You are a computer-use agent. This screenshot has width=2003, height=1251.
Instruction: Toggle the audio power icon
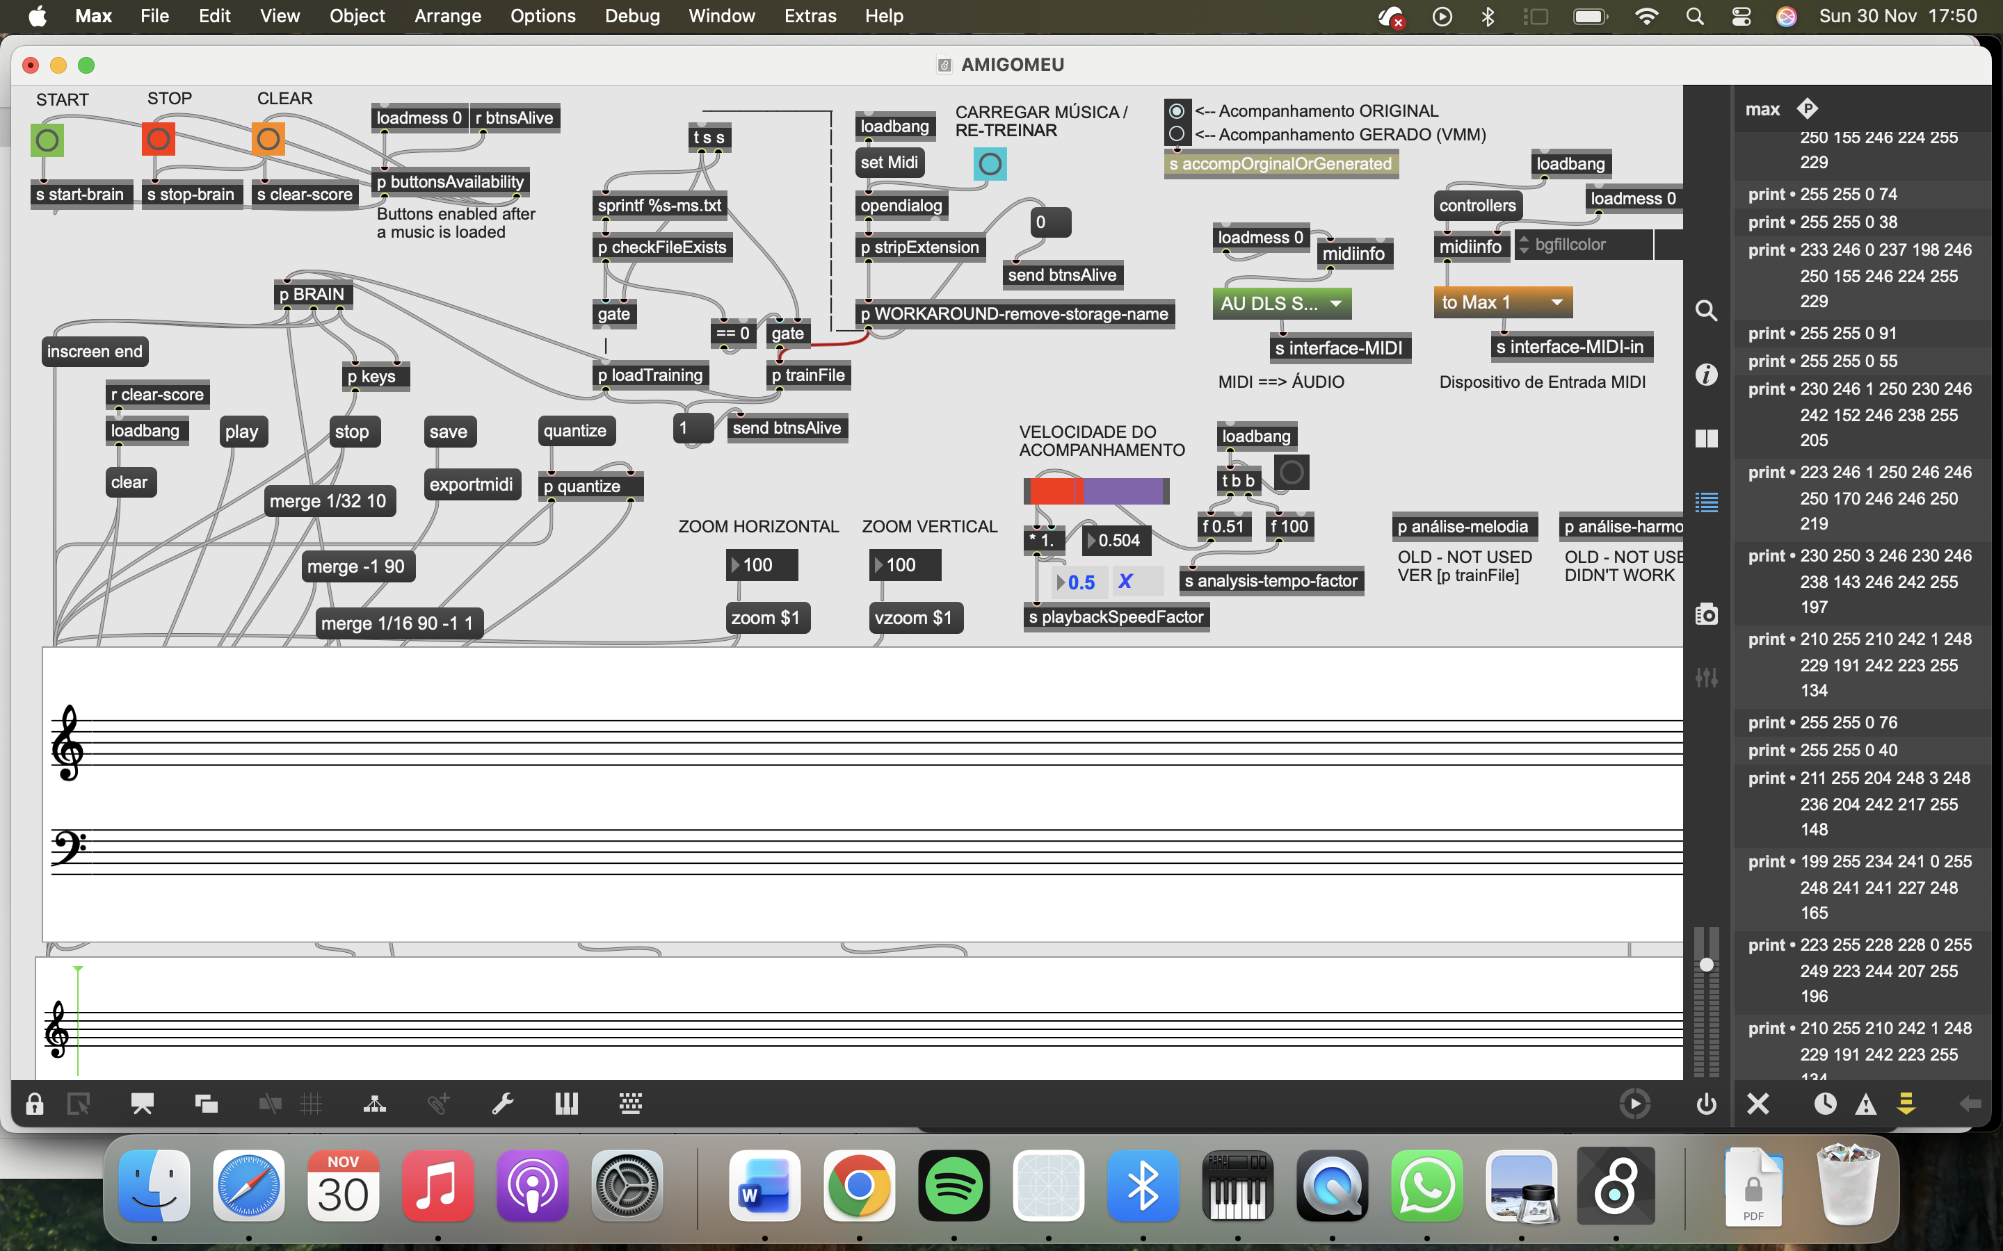[1706, 1104]
